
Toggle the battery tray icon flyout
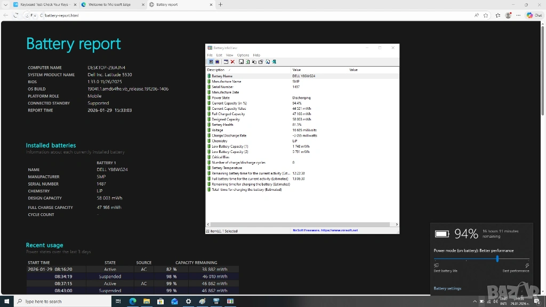[482, 302]
